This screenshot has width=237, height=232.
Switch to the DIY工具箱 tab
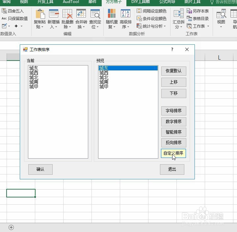[141, 2]
